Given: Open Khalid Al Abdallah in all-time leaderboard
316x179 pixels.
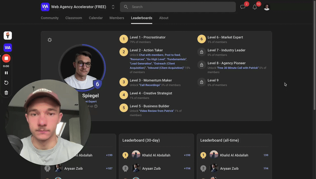Looking at the screenshot, I should [234, 155].
